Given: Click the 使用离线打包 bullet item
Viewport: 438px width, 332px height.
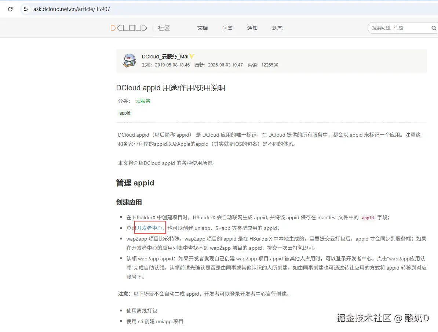Looking at the screenshot, I should click(x=142, y=310).
